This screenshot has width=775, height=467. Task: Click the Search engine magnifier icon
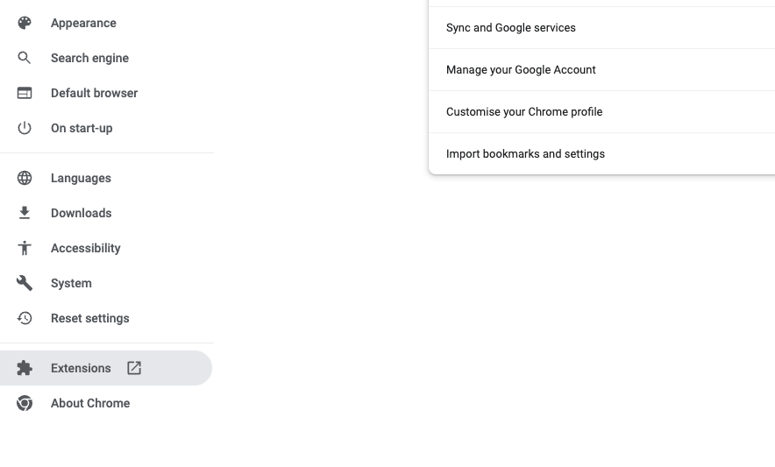[x=25, y=58]
